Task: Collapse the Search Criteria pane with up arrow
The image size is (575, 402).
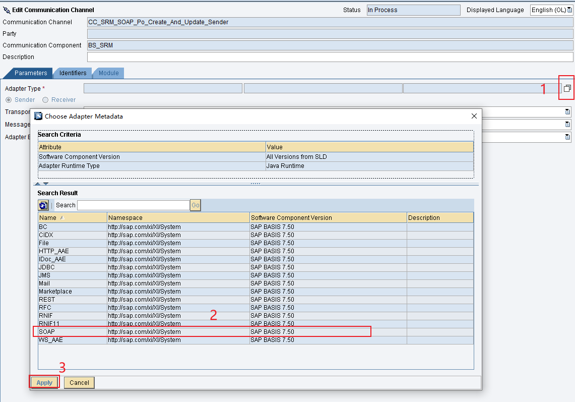Action: [38, 184]
